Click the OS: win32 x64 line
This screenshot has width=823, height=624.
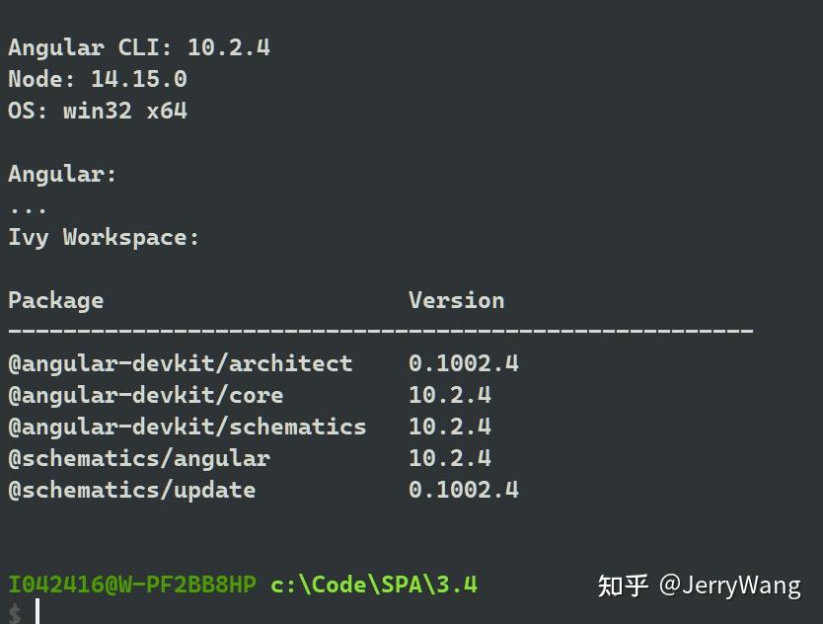click(98, 111)
